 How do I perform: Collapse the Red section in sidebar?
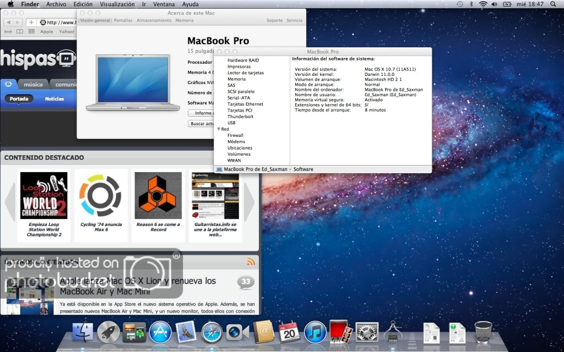point(219,129)
